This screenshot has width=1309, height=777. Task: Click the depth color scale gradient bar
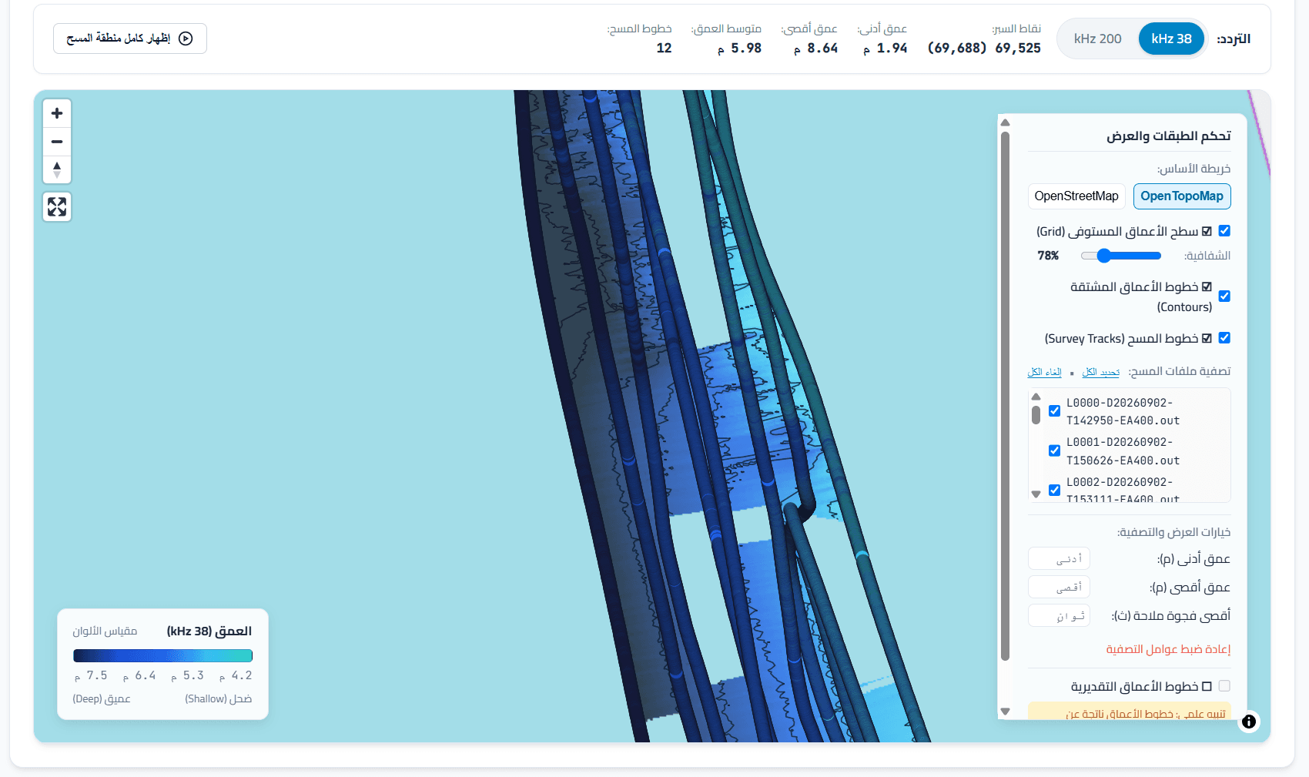pyautogui.click(x=162, y=656)
